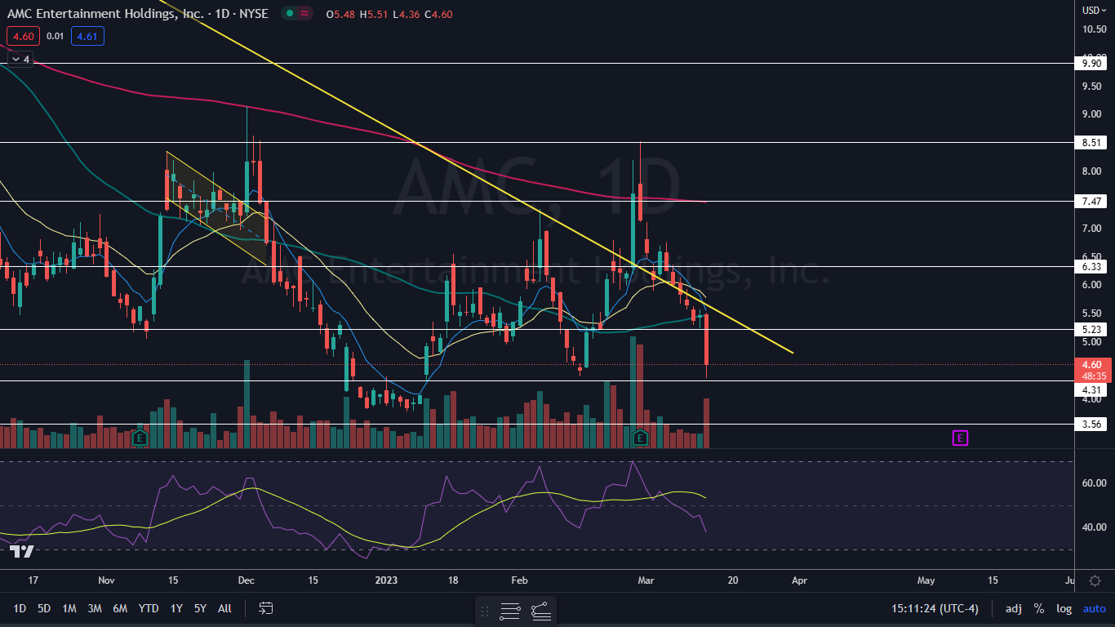
Task: Select the 5Y time range
Action: [x=200, y=608]
